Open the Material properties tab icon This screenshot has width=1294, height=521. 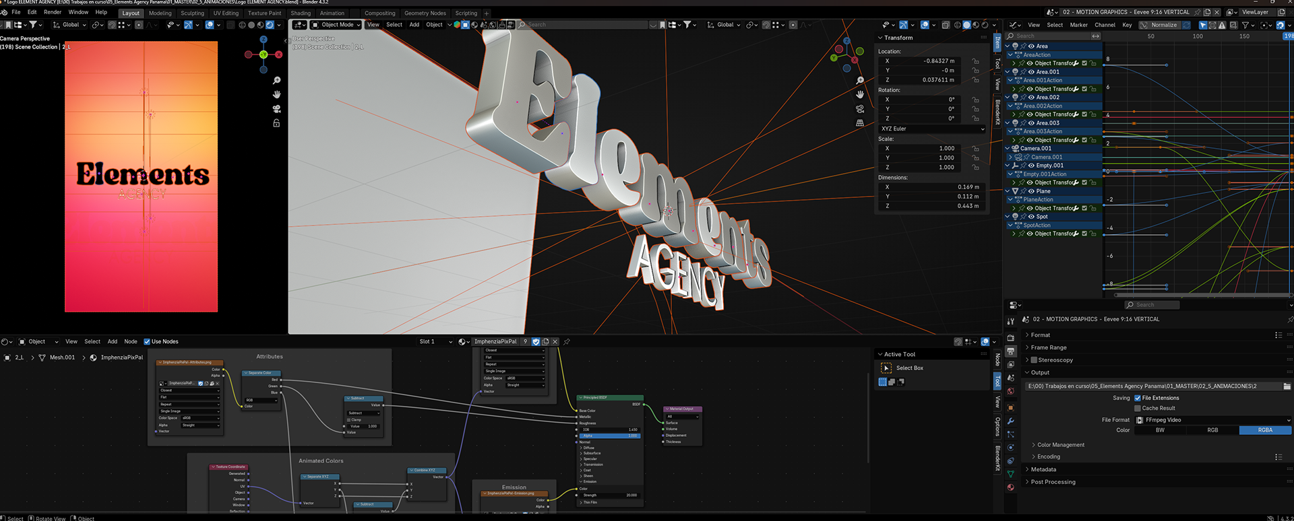point(1010,487)
